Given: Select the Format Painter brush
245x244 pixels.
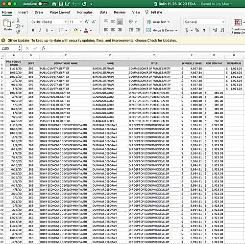Looking at the screenshot, I should tap(18, 32).
